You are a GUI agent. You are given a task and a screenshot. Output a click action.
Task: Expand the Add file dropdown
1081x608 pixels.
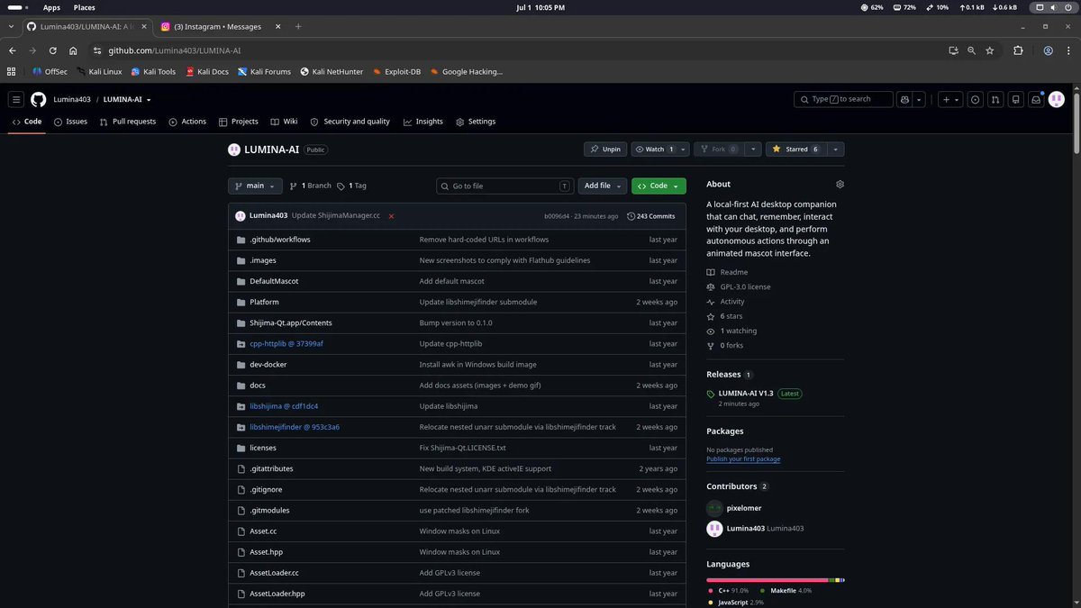(x=603, y=186)
